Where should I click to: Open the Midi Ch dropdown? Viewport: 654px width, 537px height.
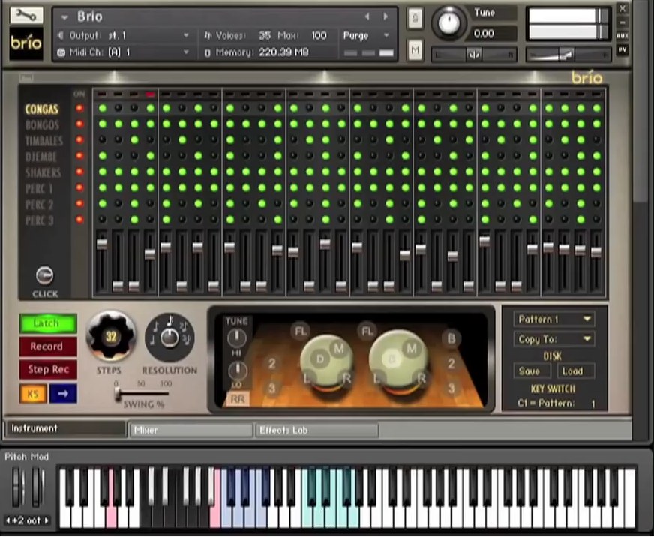(x=187, y=52)
